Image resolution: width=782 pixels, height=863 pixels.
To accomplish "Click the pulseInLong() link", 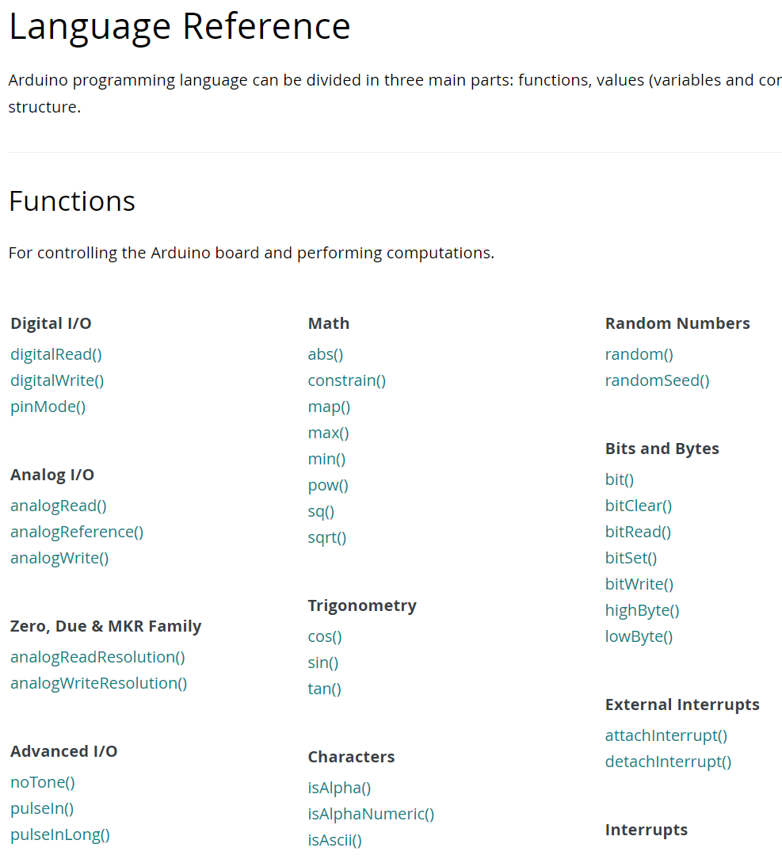I will tap(60, 834).
